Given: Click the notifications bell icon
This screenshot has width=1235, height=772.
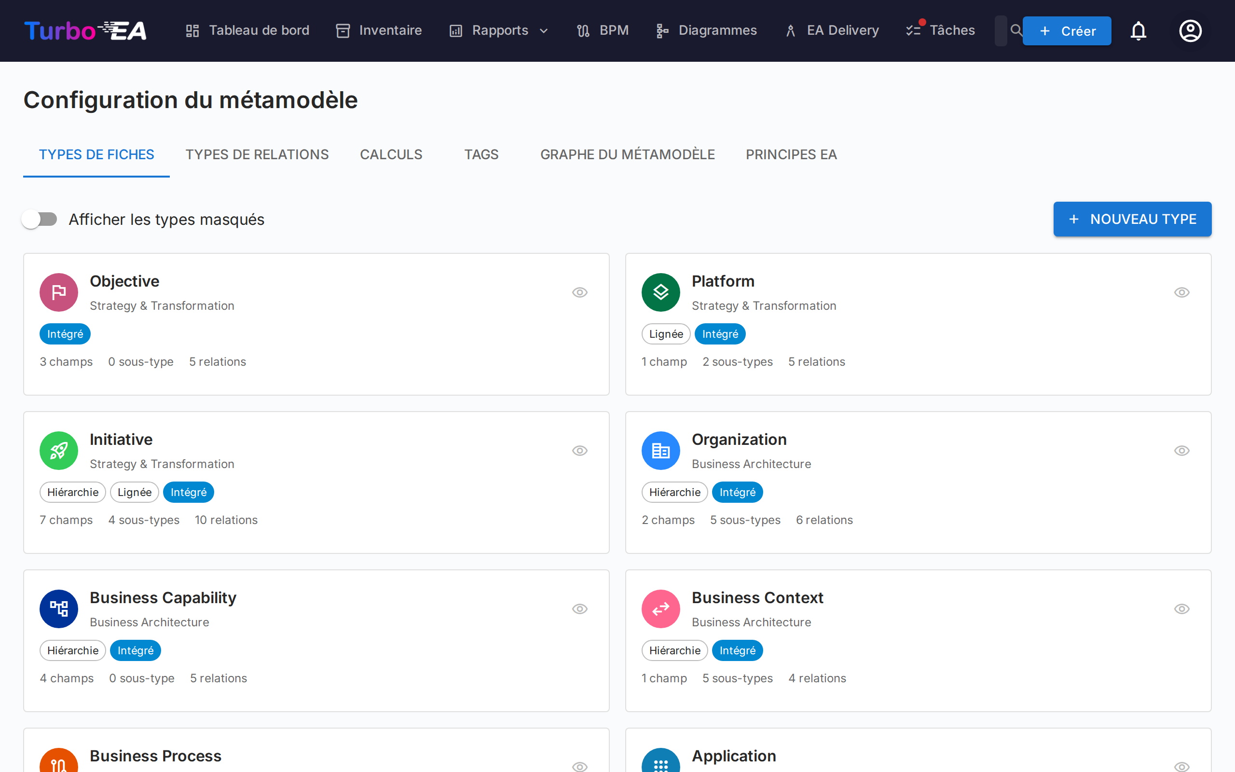Looking at the screenshot, I should pos(1138,30).
